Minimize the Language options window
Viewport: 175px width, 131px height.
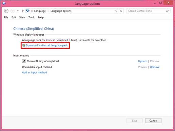(x=155, y=3)
